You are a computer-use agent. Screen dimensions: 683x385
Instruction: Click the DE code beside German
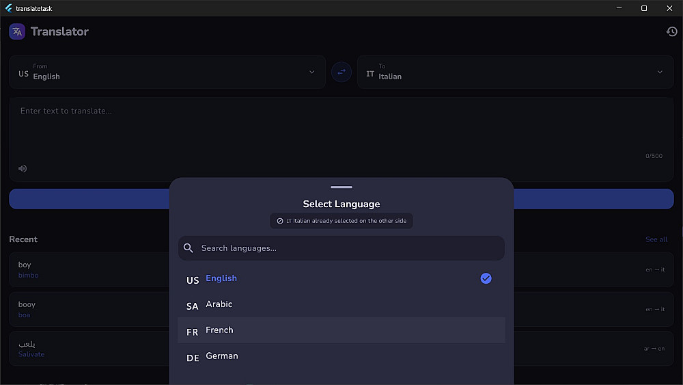click(x=193, y=358)
